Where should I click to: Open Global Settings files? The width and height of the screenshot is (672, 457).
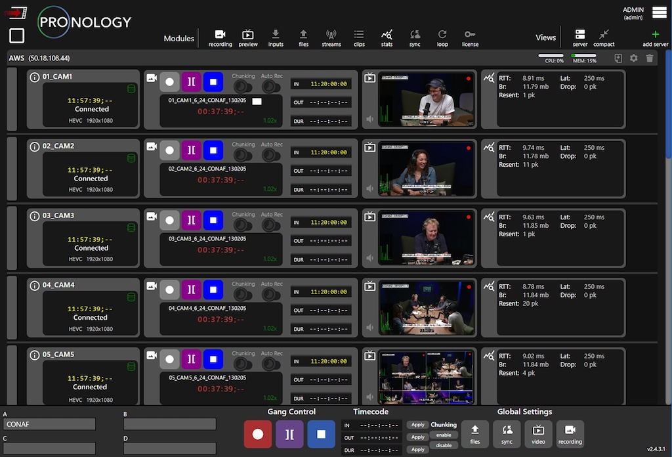point(475,434)
